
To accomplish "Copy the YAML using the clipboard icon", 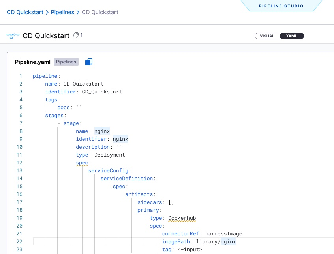I will (x=88, y=62).
